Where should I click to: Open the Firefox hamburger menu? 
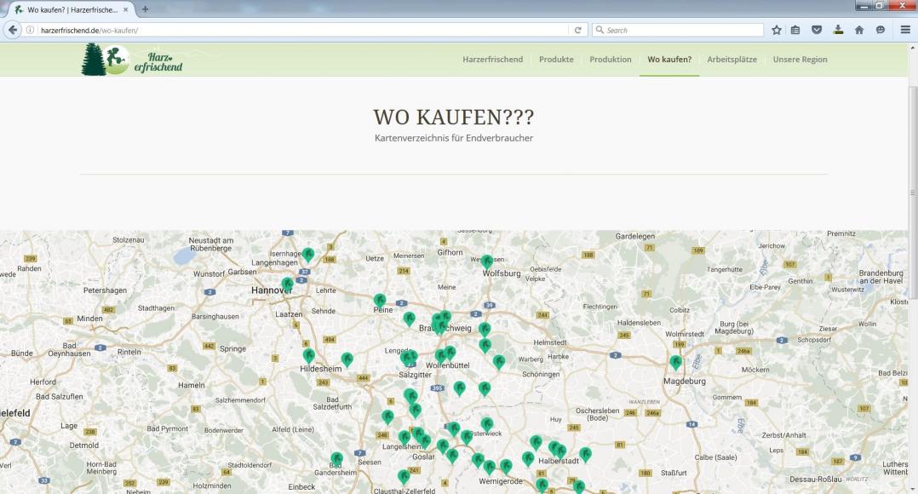(905, 30)
